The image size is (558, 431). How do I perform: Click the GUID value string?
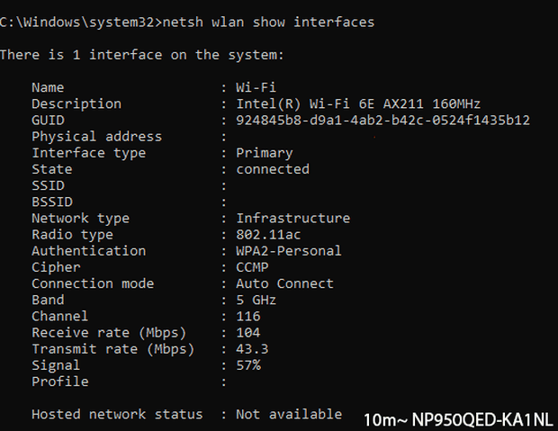point(382,120)
